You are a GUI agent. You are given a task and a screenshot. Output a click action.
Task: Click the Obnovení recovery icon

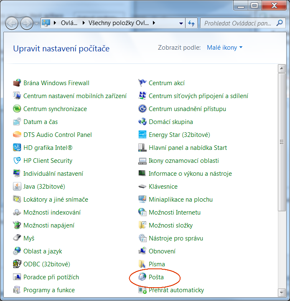click(142, 251)
